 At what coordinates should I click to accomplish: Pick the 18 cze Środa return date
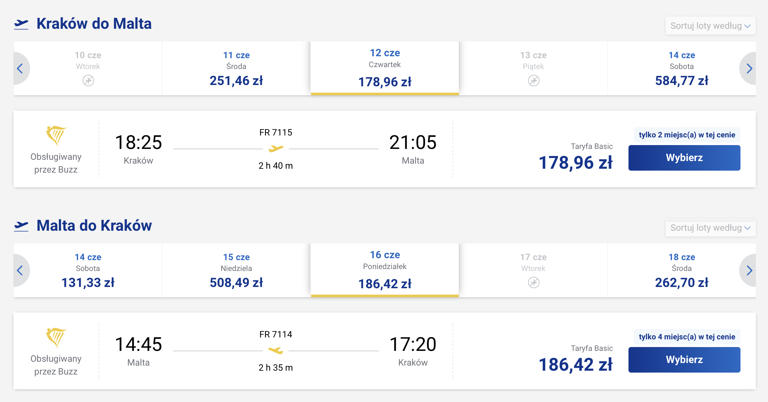pos(682,270)
